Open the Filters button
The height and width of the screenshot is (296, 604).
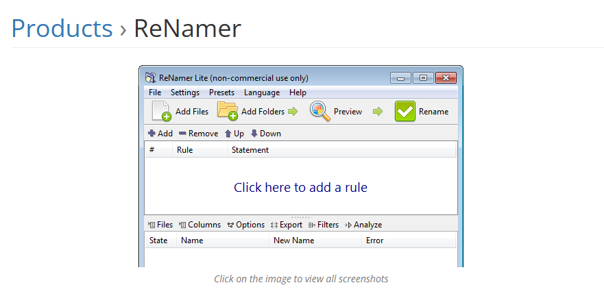coord(324,225)
